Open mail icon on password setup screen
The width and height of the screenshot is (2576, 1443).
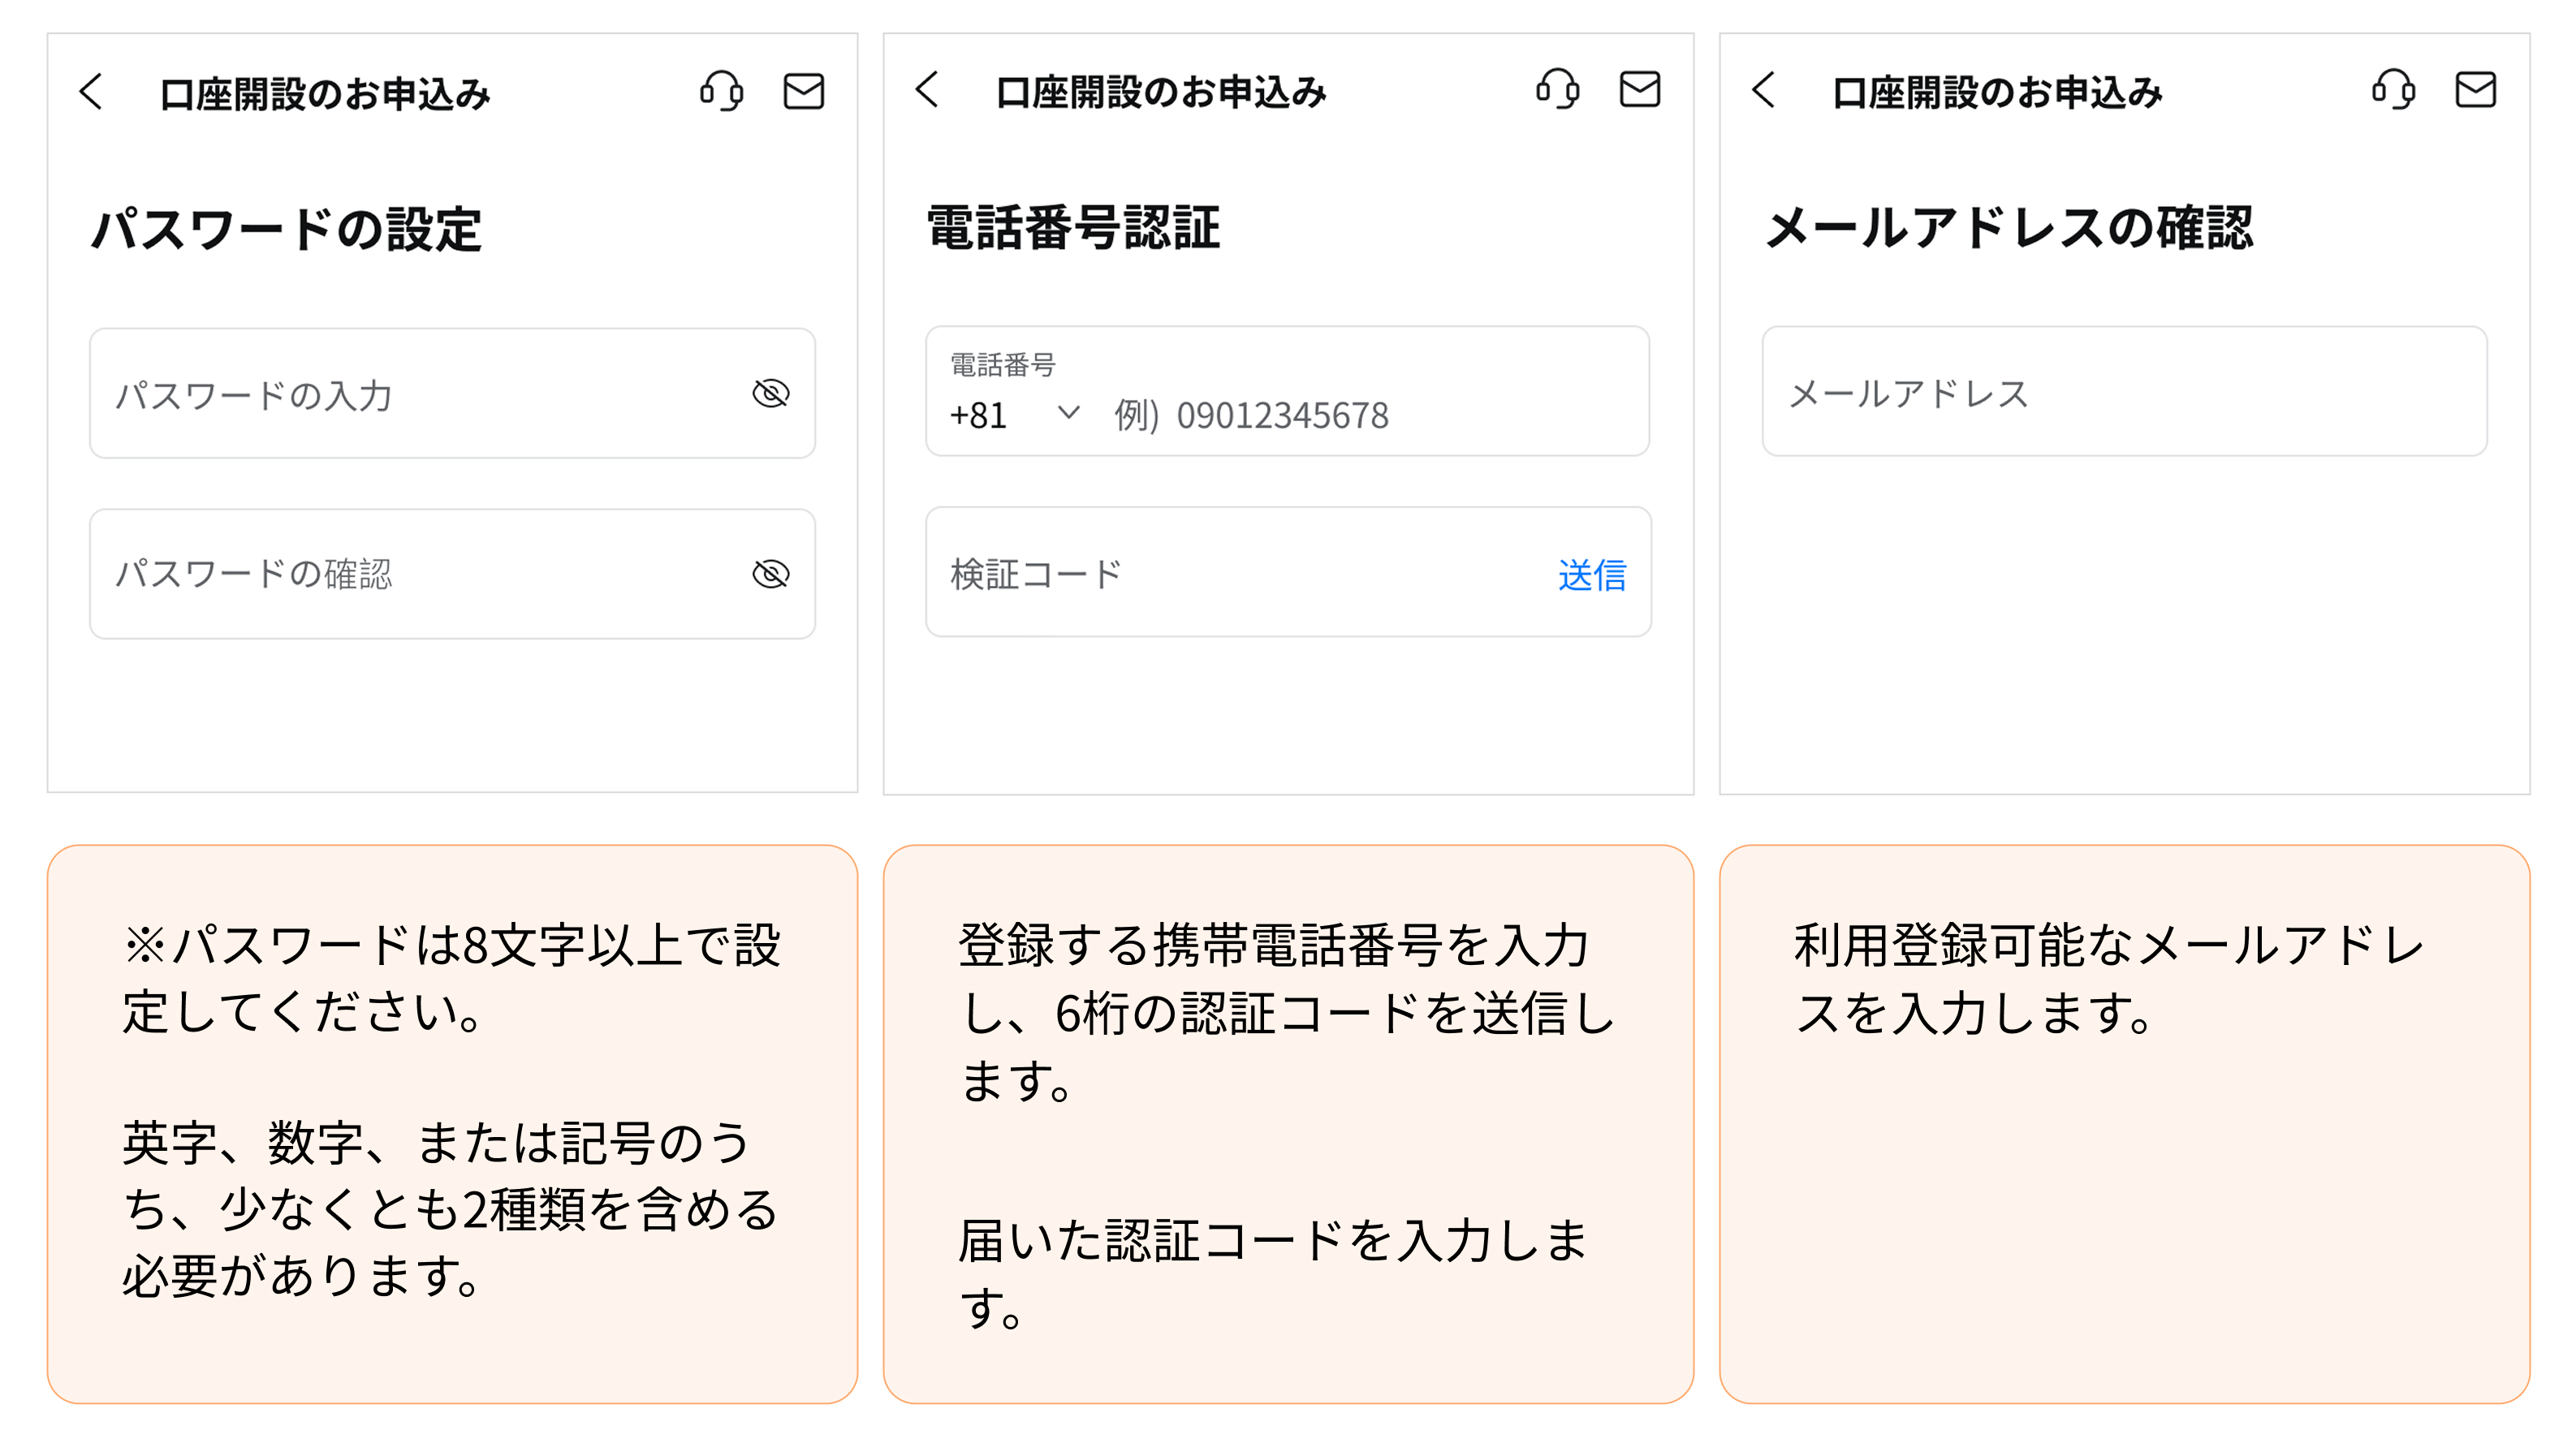[803, 91]
